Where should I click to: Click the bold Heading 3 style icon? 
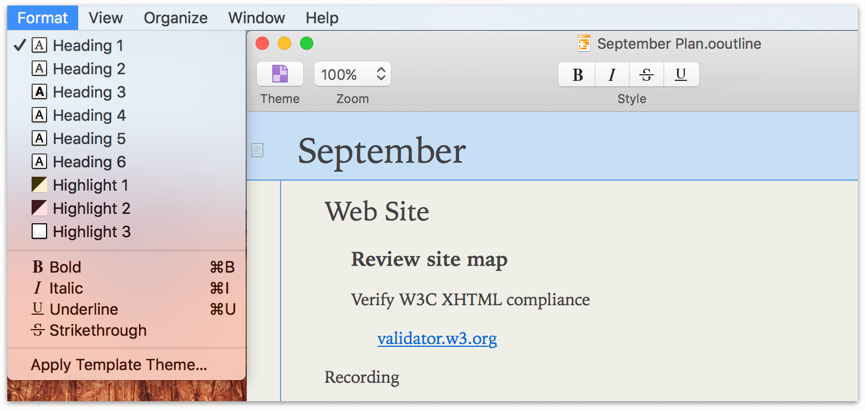coord(39,92)
